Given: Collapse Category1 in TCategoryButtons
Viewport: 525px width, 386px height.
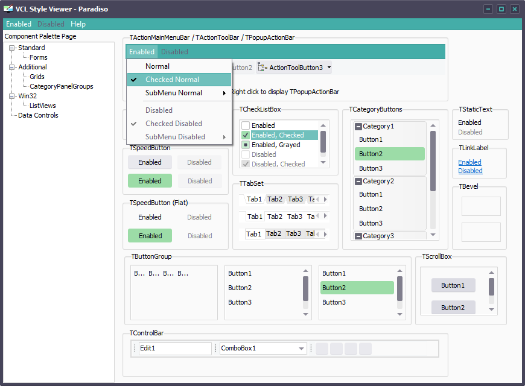Looking at the screenshot, I should click(x=358, y=127).
